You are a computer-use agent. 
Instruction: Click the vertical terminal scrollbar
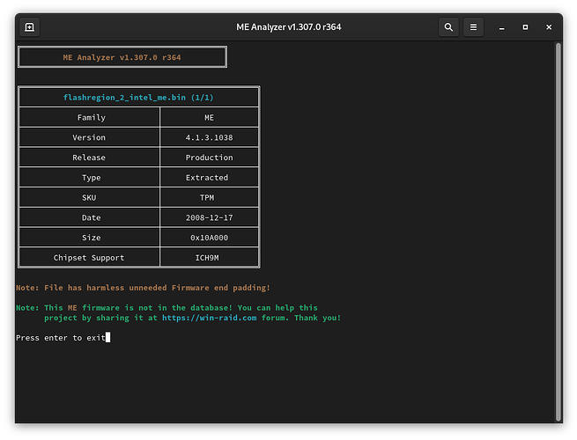point(559,232)
